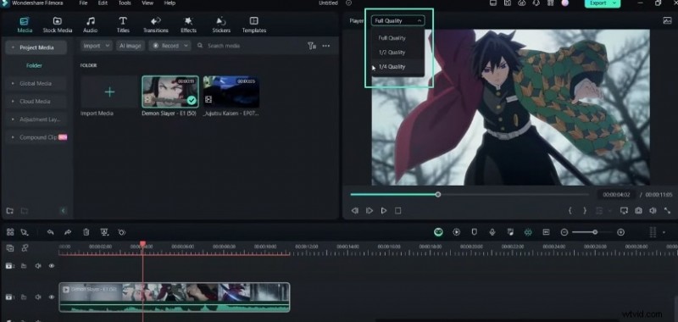Screen dimensions: 678x322
Task: Open the Help menu
Action: tap(169, 3)
